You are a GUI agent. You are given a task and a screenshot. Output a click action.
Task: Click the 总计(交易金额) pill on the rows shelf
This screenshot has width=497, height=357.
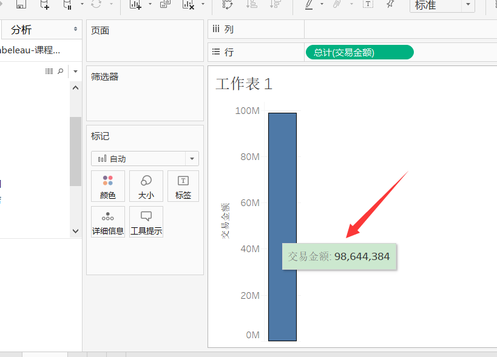359,52
